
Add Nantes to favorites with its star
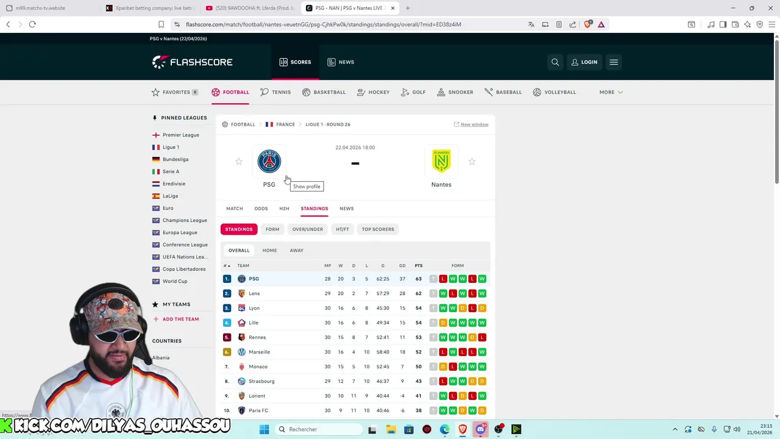click(x=472, y=162)
